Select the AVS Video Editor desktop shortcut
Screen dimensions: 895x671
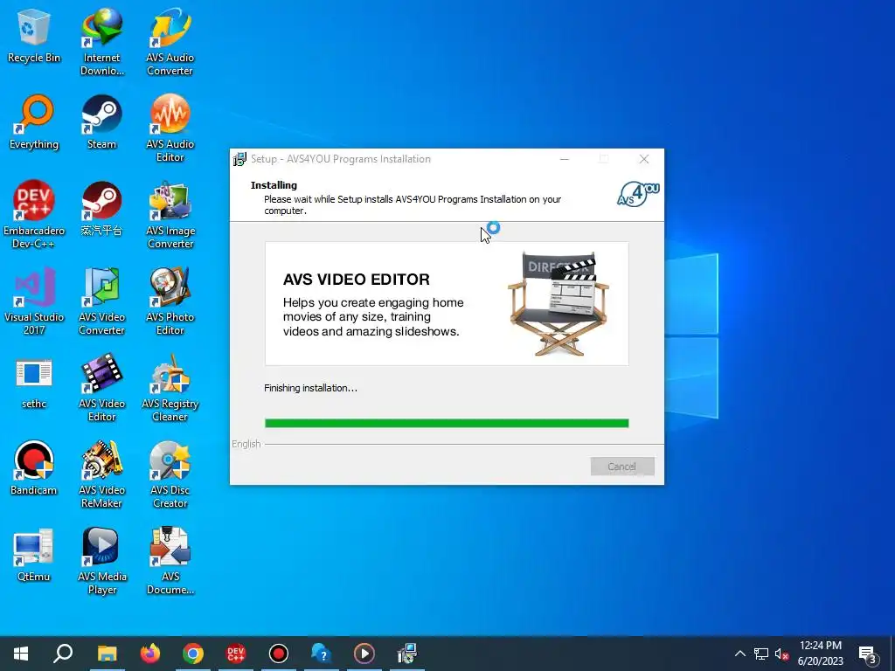(x=102, y=389)
